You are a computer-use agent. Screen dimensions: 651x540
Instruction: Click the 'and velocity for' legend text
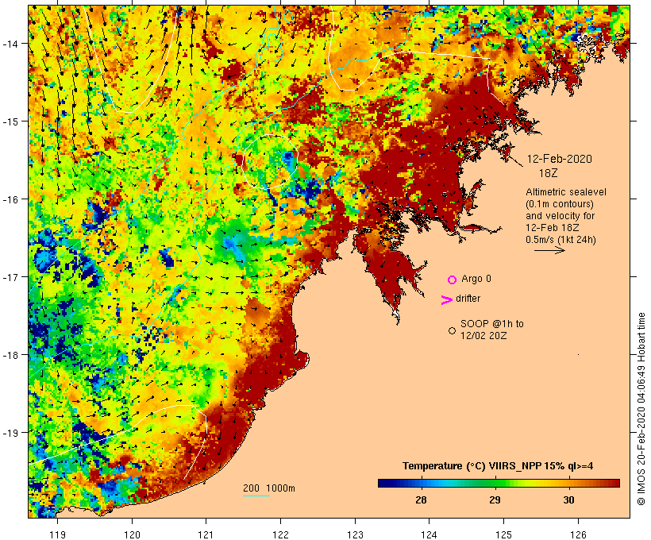pos(560,216)
